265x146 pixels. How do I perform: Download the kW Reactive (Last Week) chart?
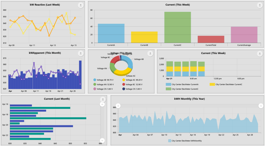tap(81, 5)
